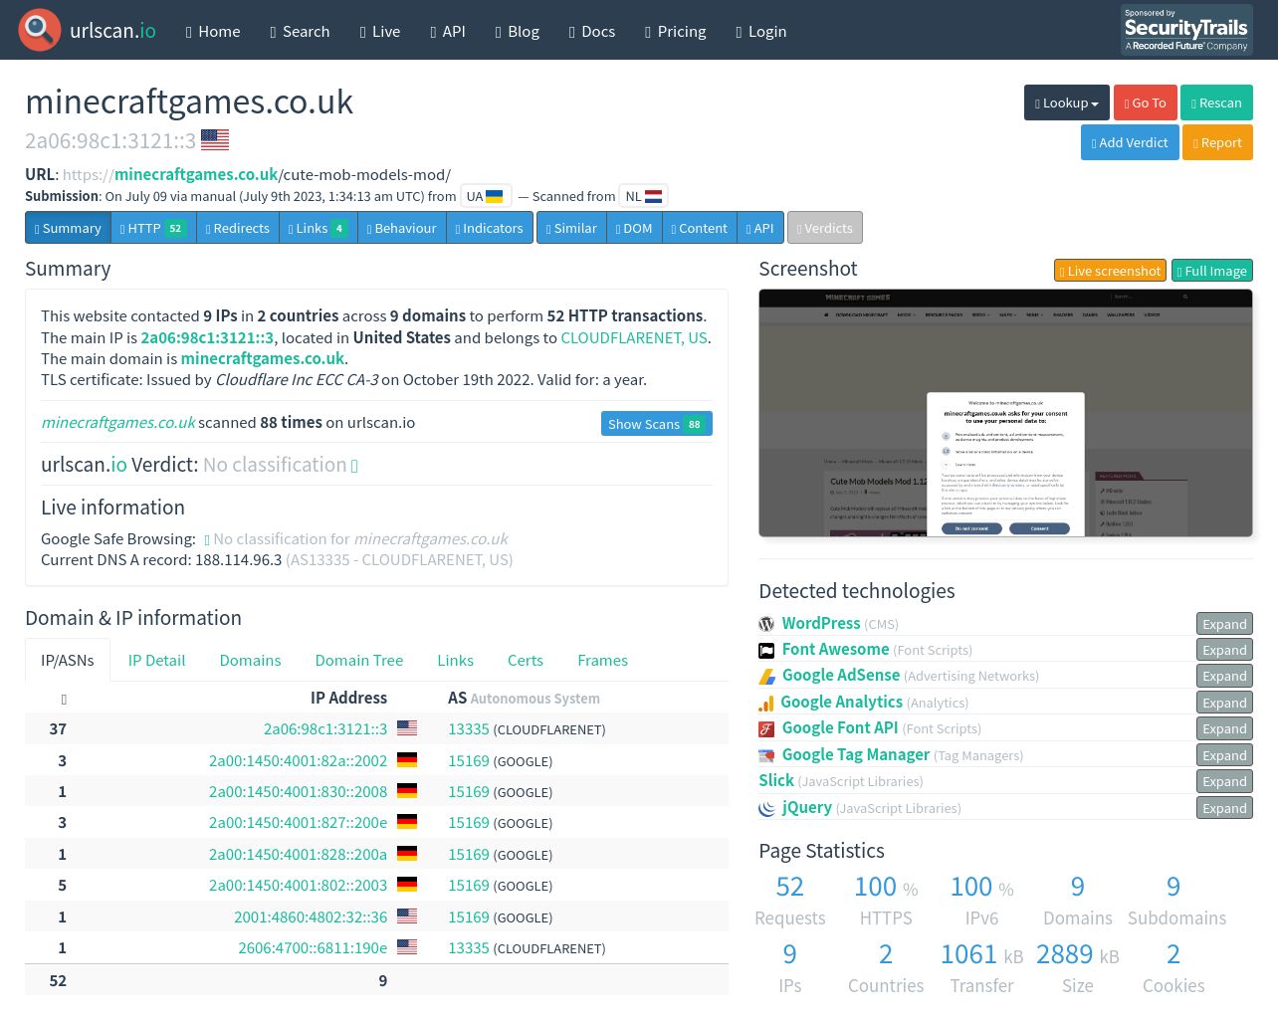Click the SecurityTrails sponsor banner
The image size is (1278, 1018).
(x=1186, y=30)
